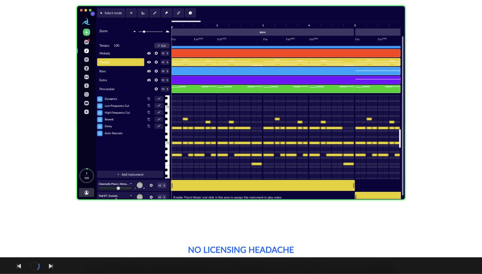Click the add (plus) tool in top toolbar
Image resolution: width=482 pixels, height=274 pixels.
131,13
